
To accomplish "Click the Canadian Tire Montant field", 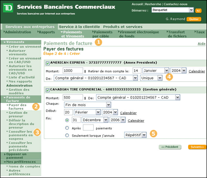I will [x=73, y=97].
